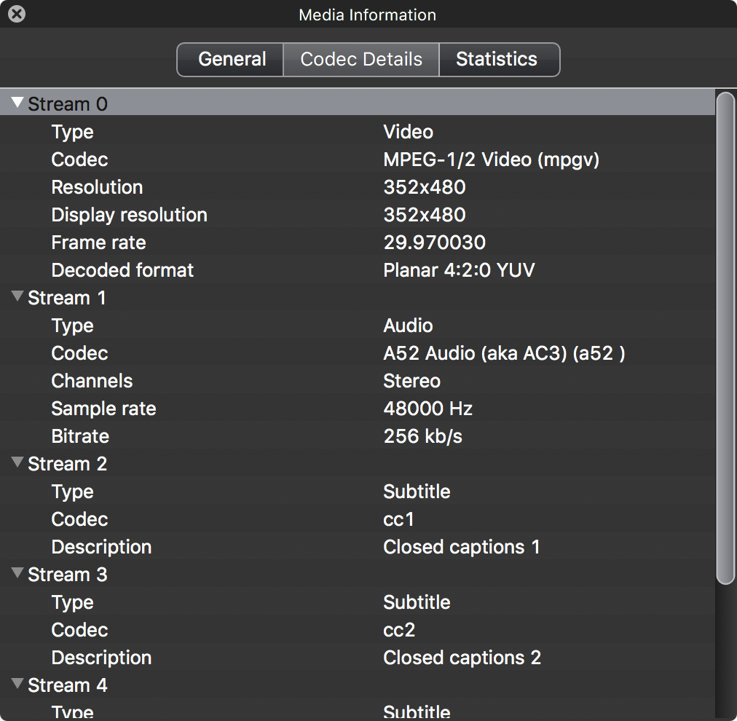
Task: Select the A52 Audio codec value
Action: coord(504,353)
